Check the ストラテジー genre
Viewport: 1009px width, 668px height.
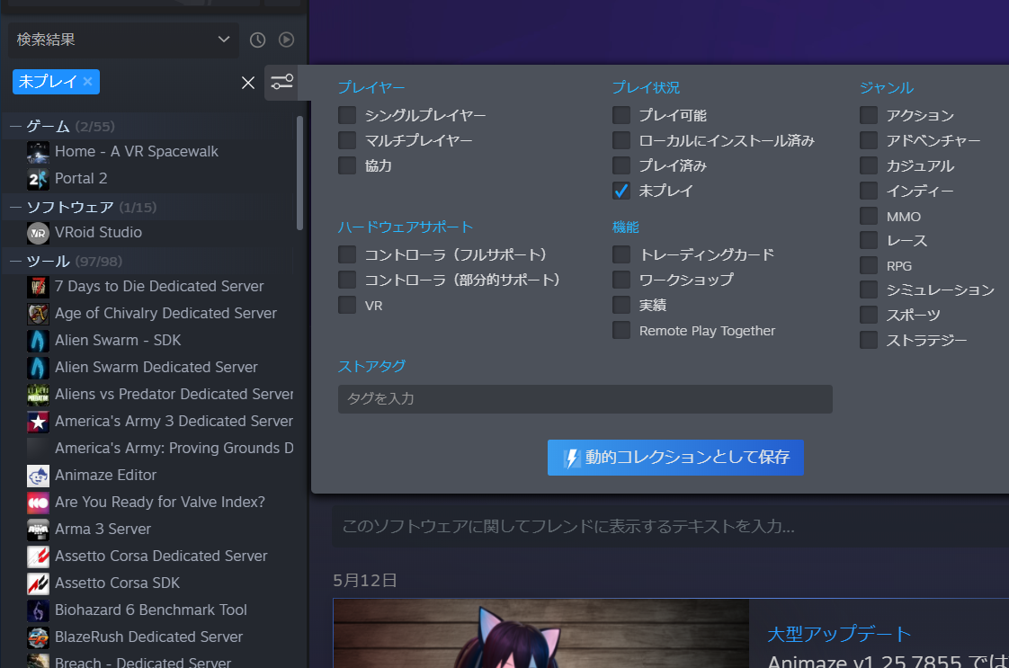coord(868,340)
